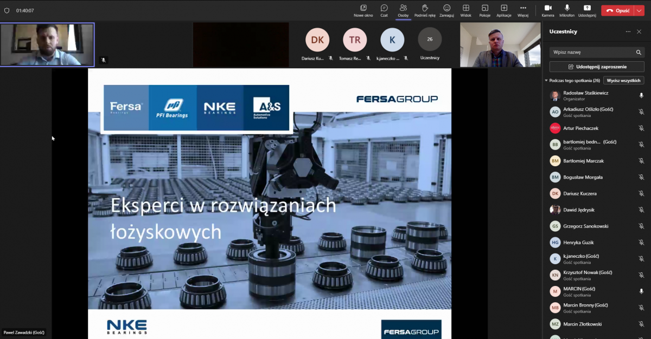Select Radosław Staśkiewicz in participants list
Viewport: 651px width, 339px height.
pos(597,96)
